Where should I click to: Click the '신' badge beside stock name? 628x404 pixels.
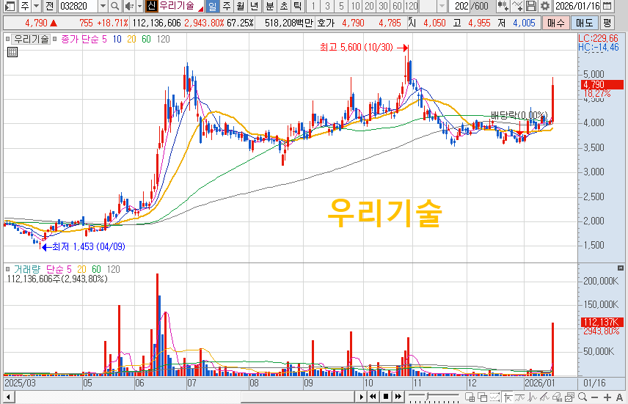tap(151, 6)
